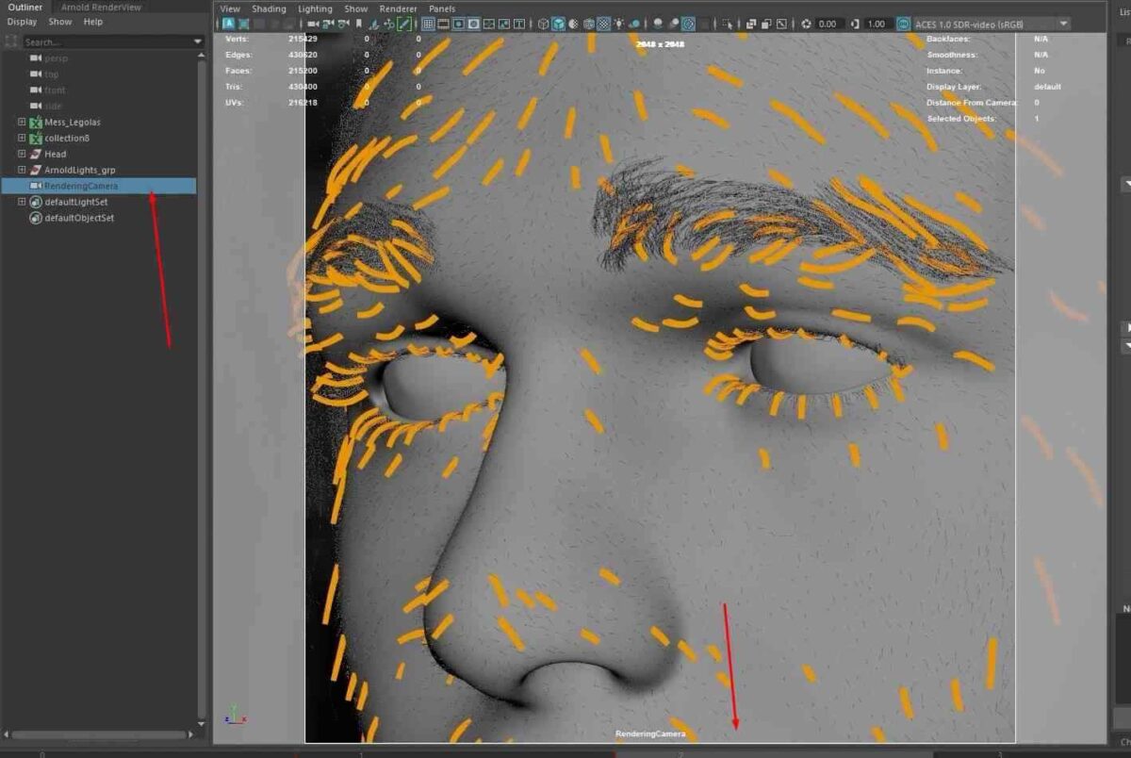Set viewport exposure value field
The width and height of the screenshot is (1131, 758).
(x=828, y=24)
